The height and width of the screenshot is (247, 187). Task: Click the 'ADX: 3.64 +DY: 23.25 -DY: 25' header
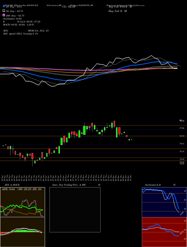pos(21,189)
